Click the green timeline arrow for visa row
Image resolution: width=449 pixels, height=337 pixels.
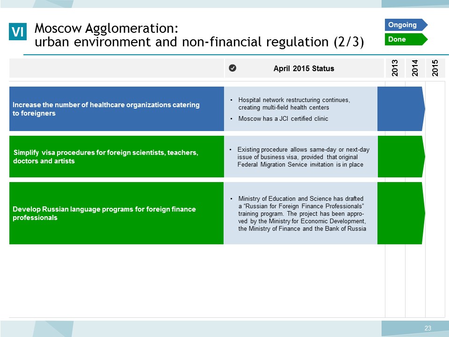(401, 156)
